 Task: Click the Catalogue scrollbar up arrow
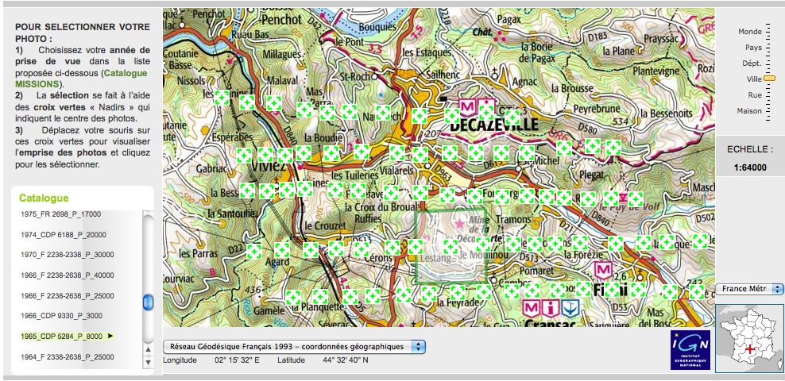tap(149, 349)
